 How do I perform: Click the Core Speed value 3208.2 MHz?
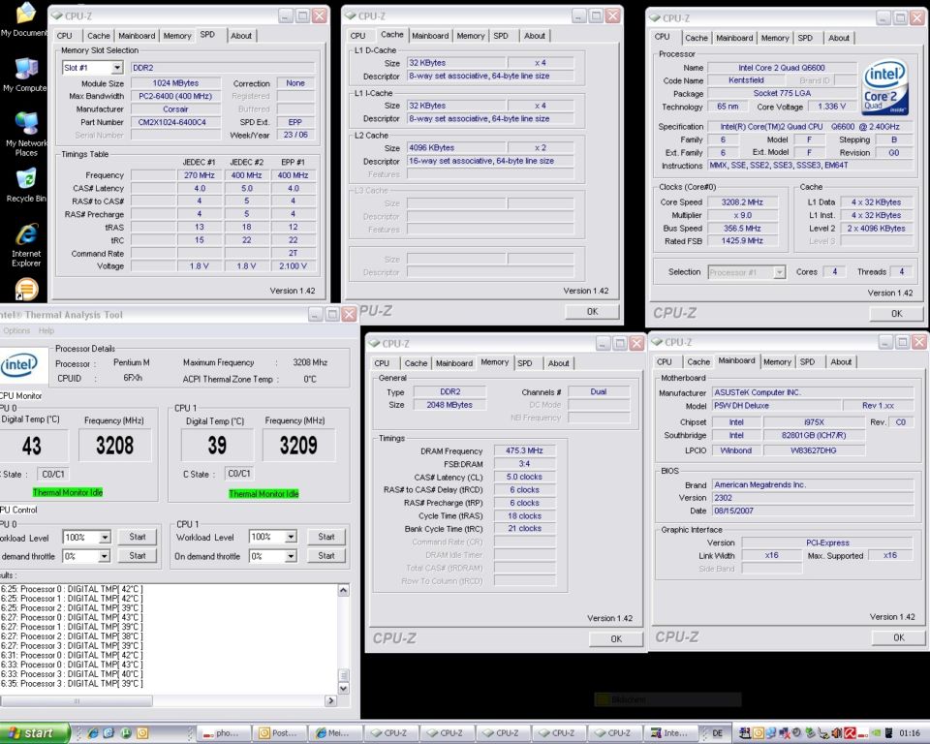[742, 202]
